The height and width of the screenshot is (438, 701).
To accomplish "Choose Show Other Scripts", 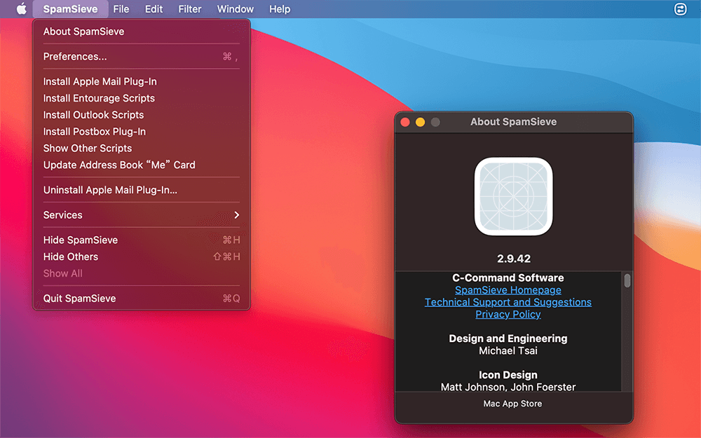I will [x=142, y=148].
